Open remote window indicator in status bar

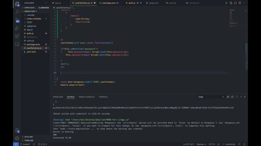point(16,144)
